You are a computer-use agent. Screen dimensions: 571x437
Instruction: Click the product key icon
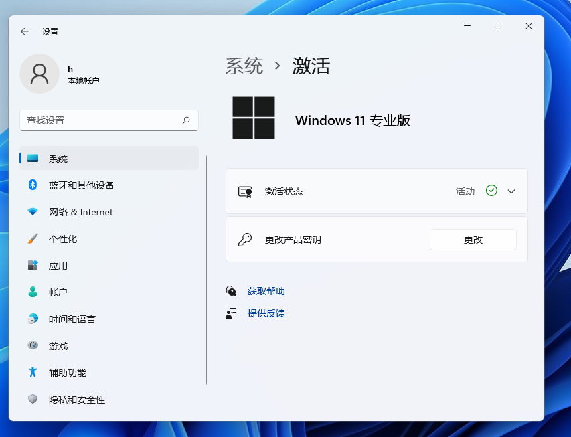pyautogui.click(x=245, y=240)
